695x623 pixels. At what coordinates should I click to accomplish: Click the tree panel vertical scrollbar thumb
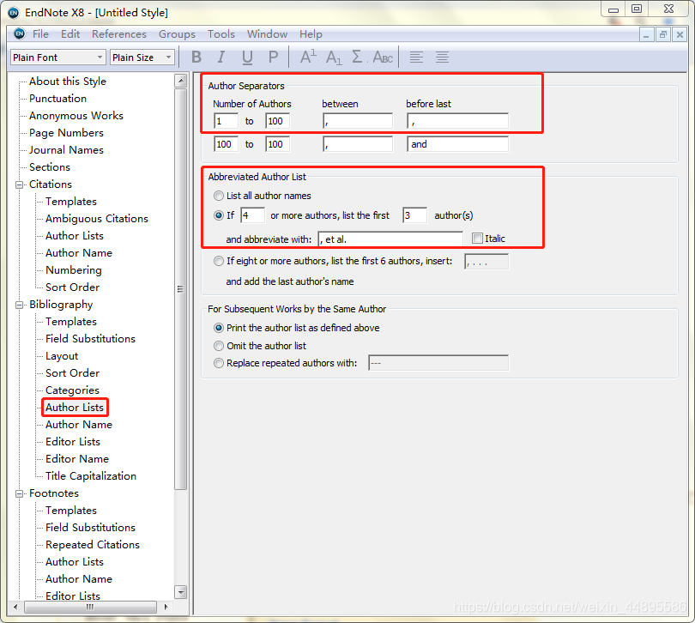[x=181, y=289]
